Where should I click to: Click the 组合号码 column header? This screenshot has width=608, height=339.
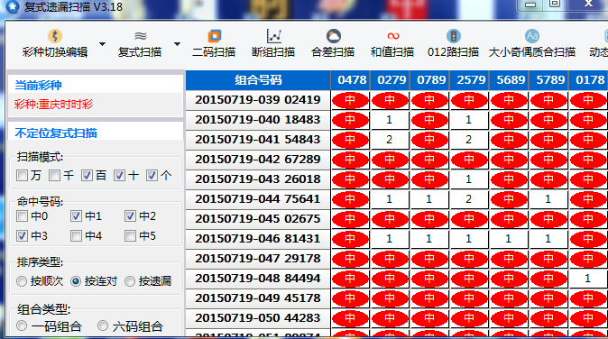[258, 80]
